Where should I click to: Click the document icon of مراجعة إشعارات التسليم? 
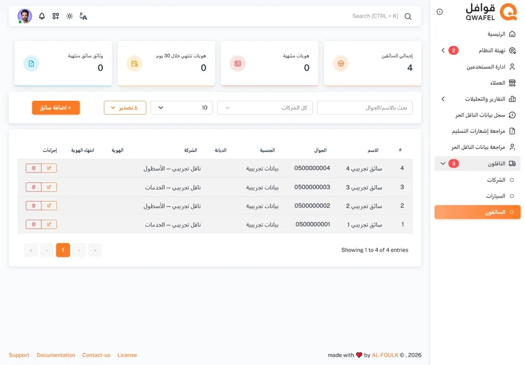click(x=512, y=131)
